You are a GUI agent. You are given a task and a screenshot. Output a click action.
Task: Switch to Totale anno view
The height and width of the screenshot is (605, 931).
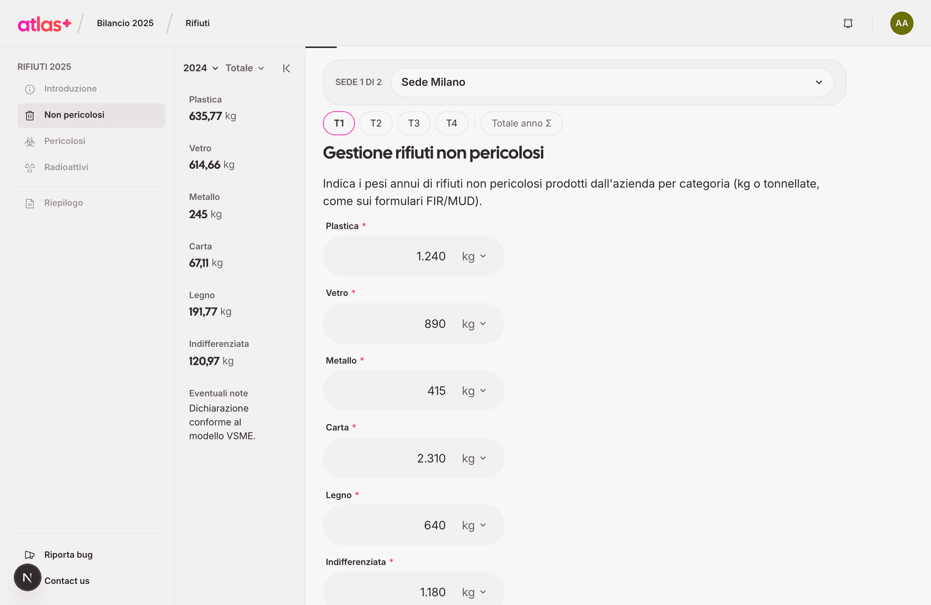(522, 123)
